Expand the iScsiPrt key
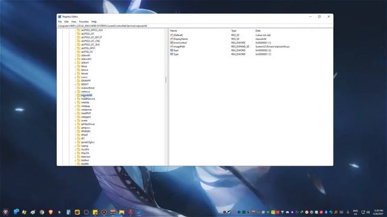The image size is (387, 217). (75, 149)
